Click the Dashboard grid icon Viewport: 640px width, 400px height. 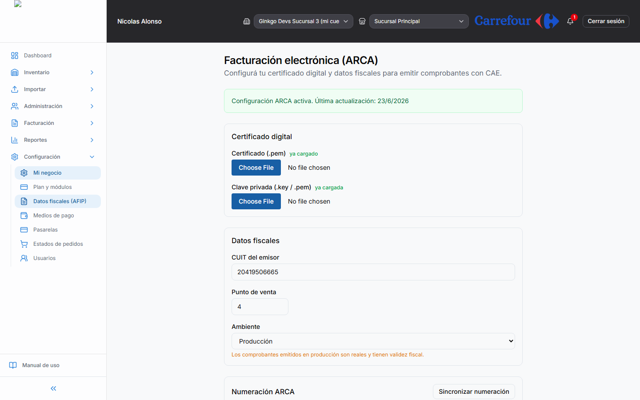click(15, 56)
